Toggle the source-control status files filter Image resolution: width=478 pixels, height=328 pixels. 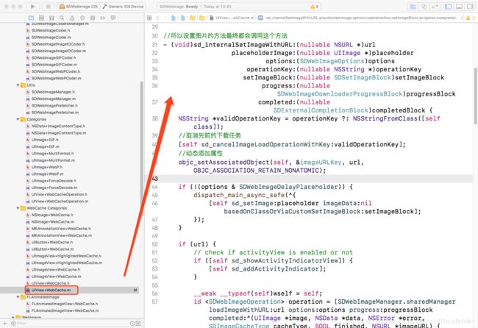click(x=138, y=323)
